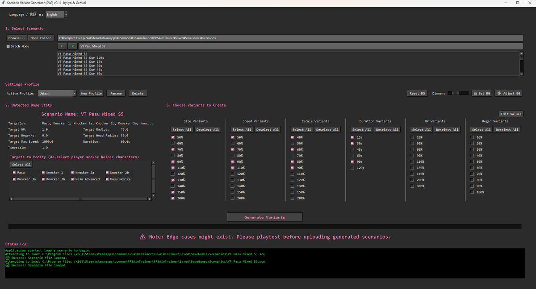Screen dimensions: 536x289
Task: Open the Active Profile dropdown
Action: point(57,93)
